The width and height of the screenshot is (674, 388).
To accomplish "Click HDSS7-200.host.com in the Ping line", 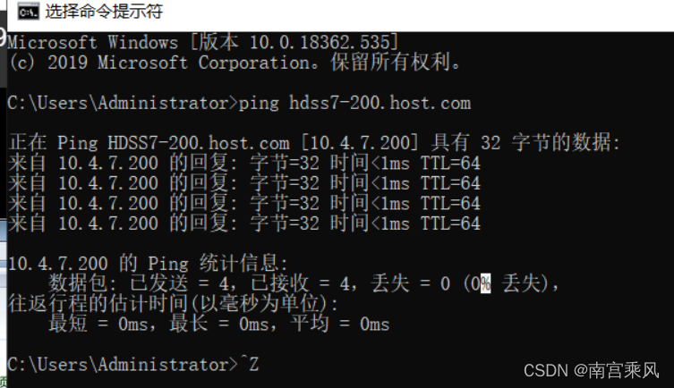I will click(x=199, y=143).
